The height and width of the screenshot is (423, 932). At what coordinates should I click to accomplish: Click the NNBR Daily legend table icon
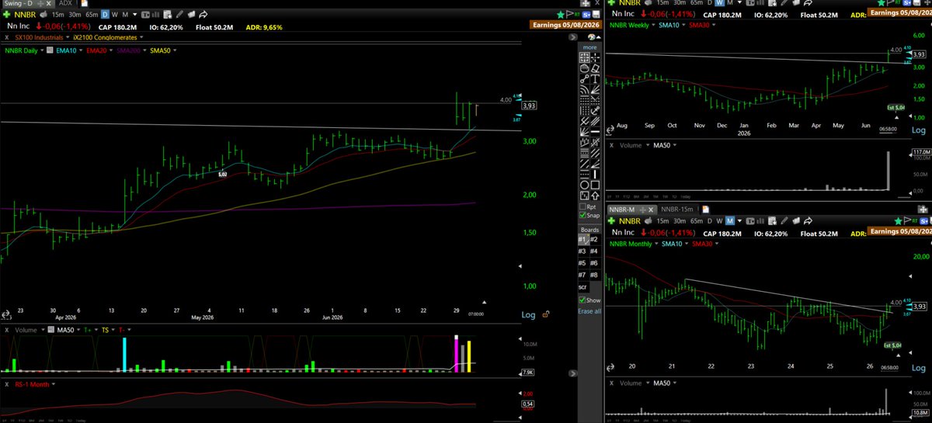[x=50, y=50]
